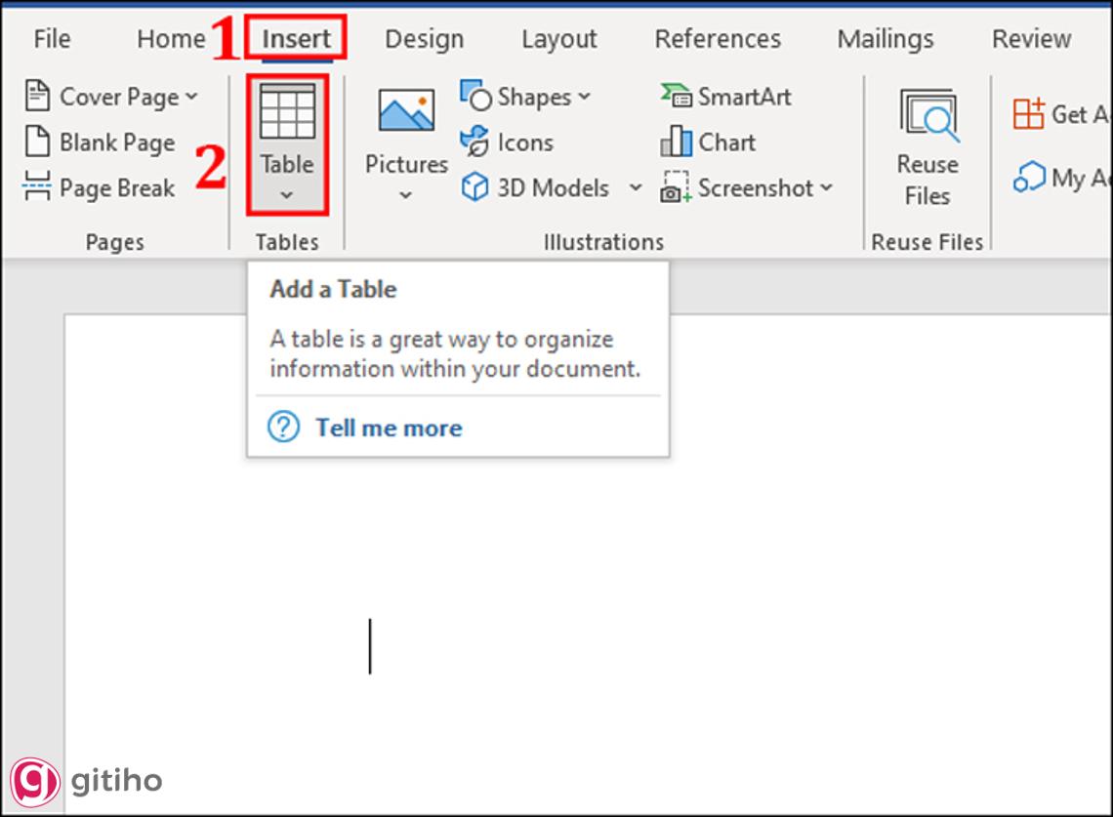Click the Pictures icon
This screenshot has width=1113, height=817.
coord(406,113)
